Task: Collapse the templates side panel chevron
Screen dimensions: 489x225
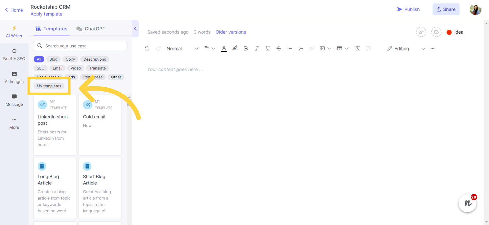Action: pyautogui.click(x=135, y=29)
